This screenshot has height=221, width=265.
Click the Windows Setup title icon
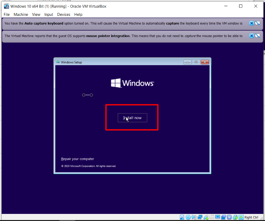click(58, 62)
